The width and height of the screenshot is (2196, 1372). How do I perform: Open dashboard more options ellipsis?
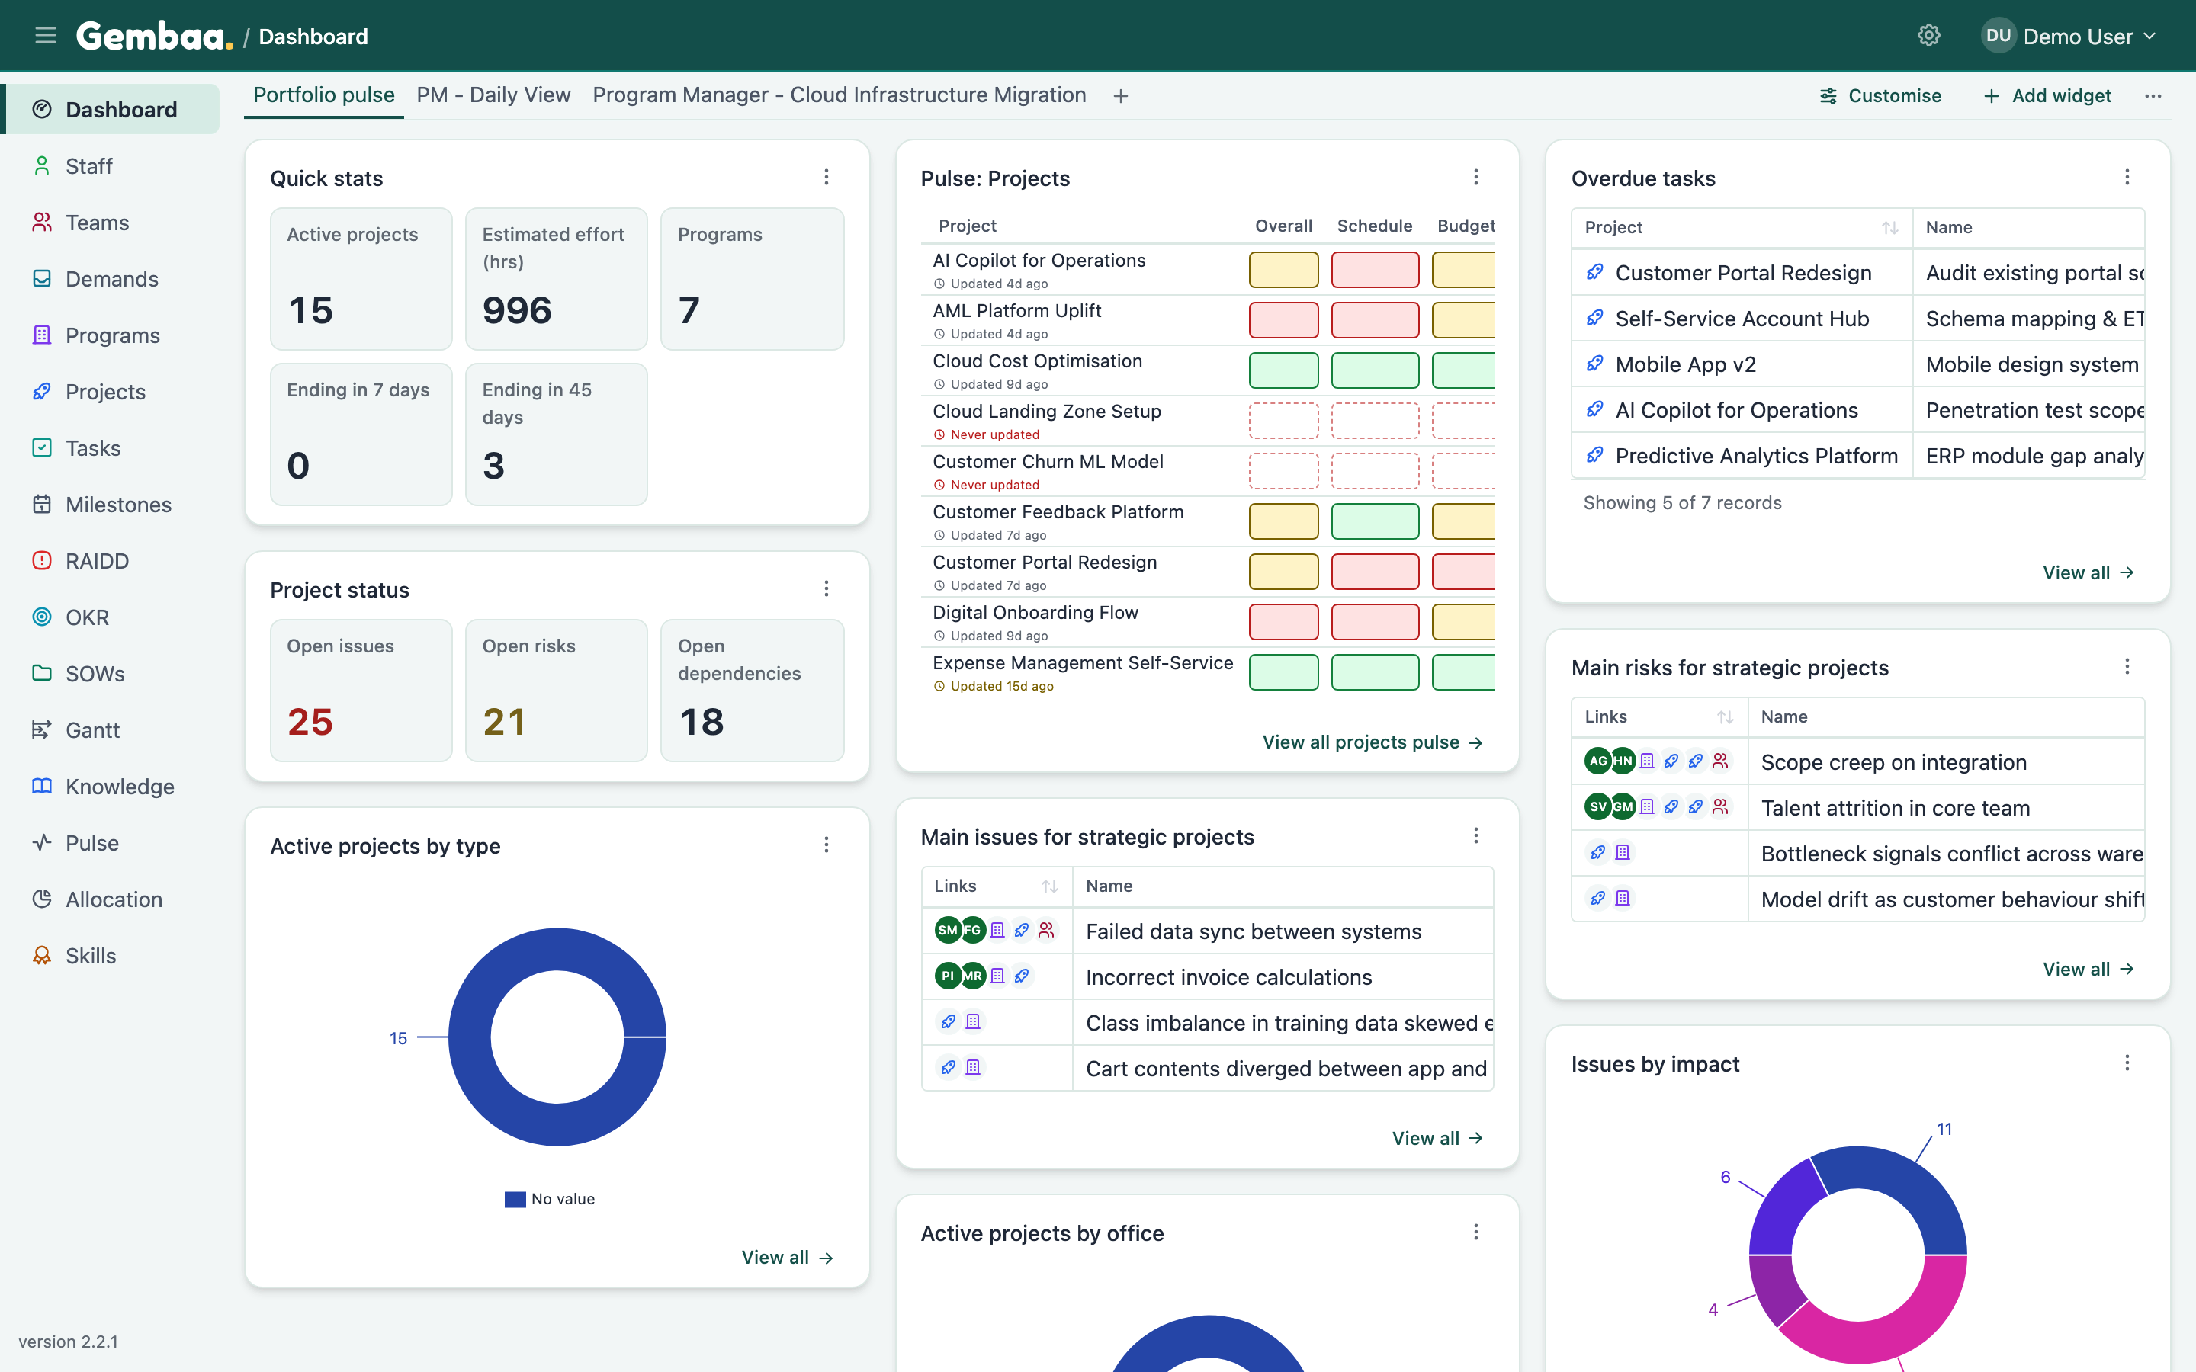coord(2153,95)
